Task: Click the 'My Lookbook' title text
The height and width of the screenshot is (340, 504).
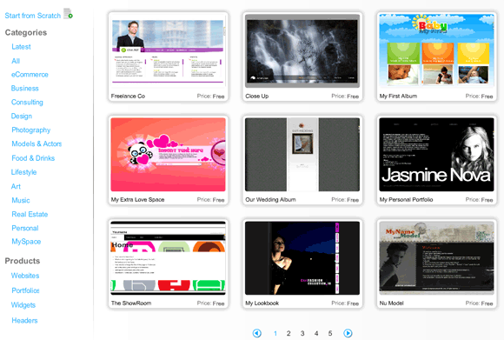Action: 262,303
